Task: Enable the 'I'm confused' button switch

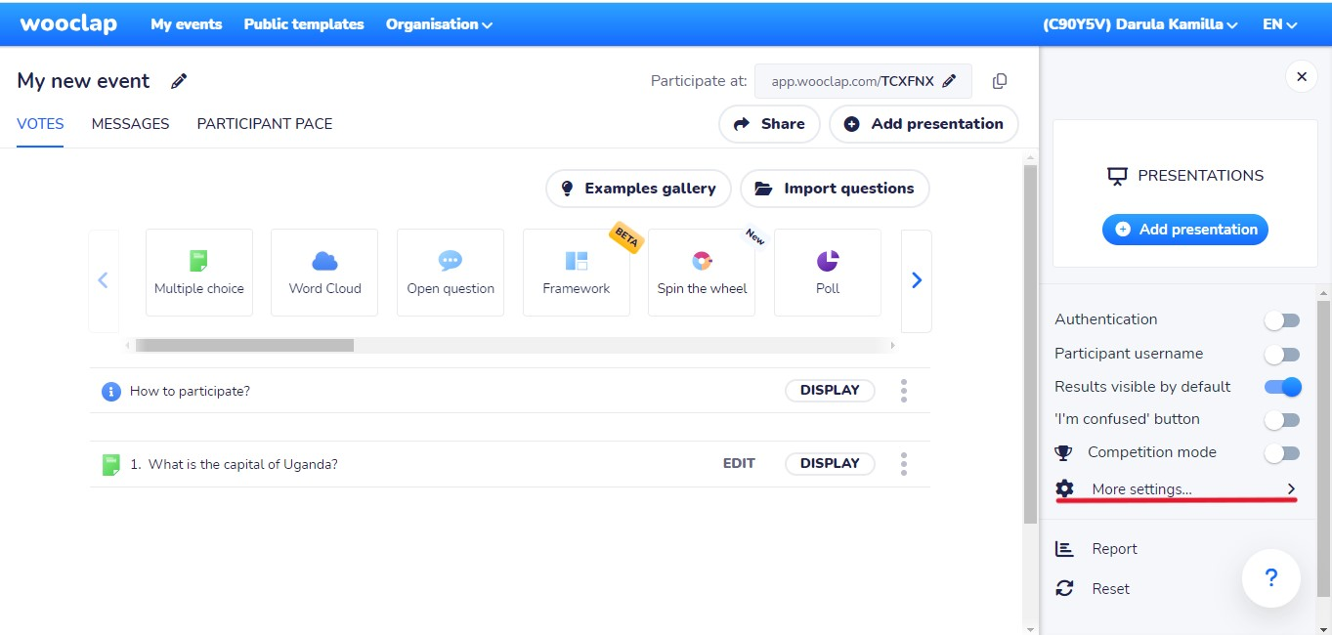Action: 1282,420
